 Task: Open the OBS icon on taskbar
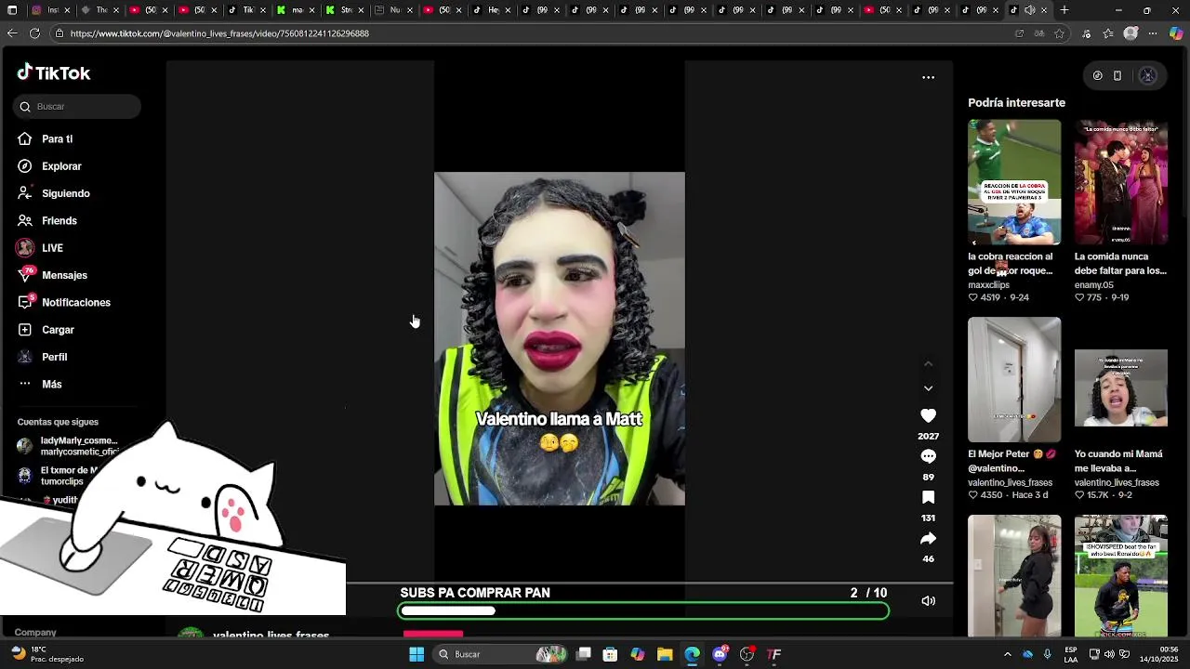(x=747, y=654)
